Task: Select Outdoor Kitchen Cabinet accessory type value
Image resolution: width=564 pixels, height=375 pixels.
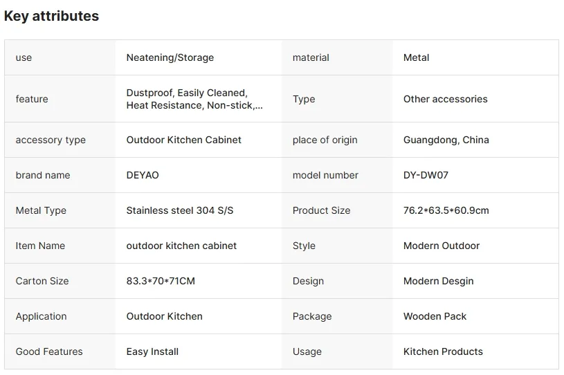Action: coord(183,140)
